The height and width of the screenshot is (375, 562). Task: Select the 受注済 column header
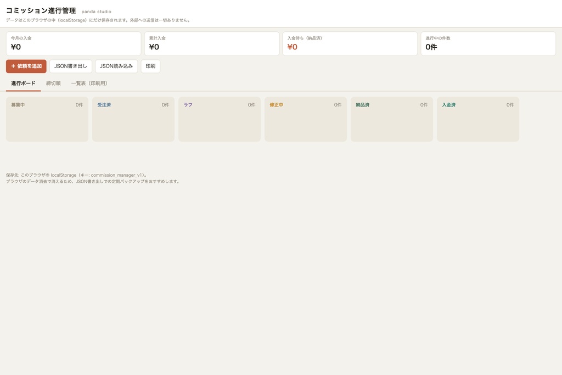pyautogui.click(x=104, y=105)
